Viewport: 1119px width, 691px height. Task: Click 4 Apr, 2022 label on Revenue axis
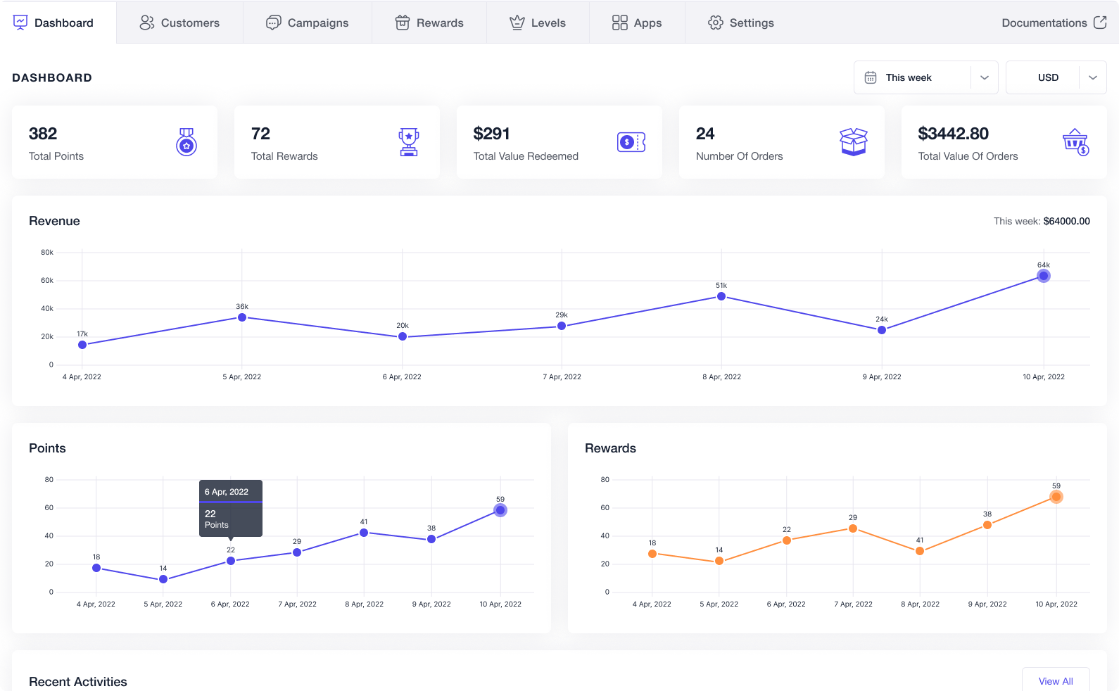(x=82, y=376)
